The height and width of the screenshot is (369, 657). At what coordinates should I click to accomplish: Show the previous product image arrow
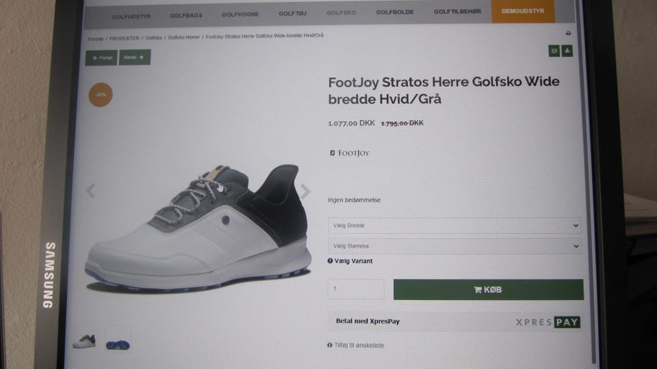90,191
